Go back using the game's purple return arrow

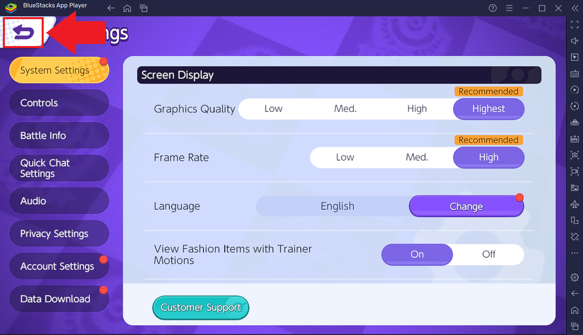tap(23, 33)
